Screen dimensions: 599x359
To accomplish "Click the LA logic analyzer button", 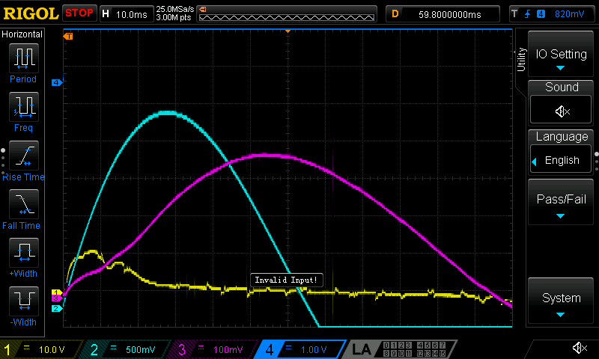I will 362,349.
